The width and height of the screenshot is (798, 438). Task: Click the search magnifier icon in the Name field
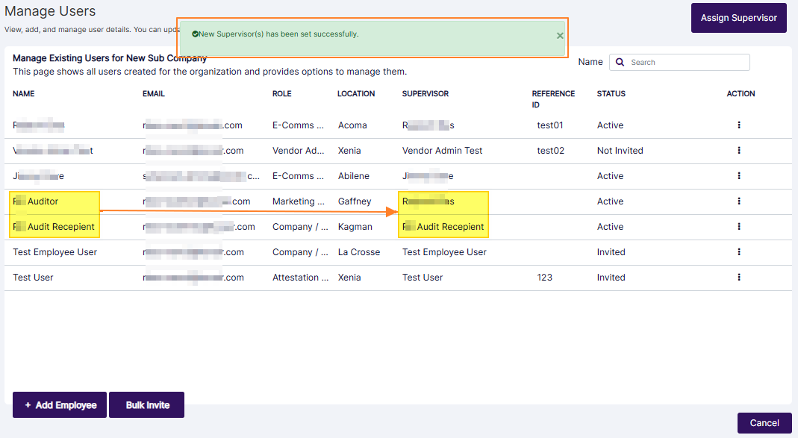click(620, 62)
